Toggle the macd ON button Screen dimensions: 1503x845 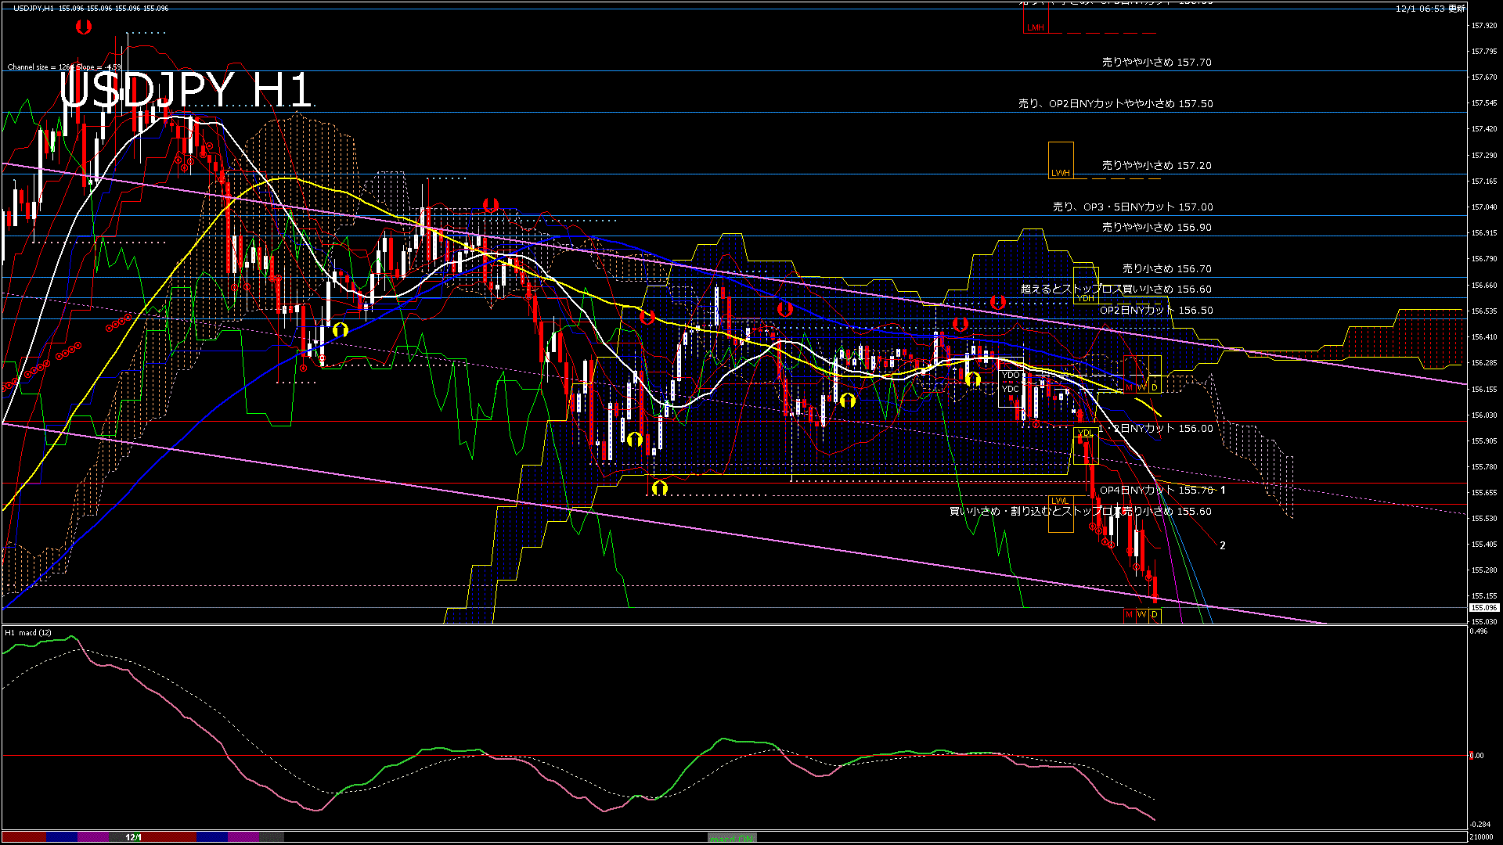[x=732, y=838]
